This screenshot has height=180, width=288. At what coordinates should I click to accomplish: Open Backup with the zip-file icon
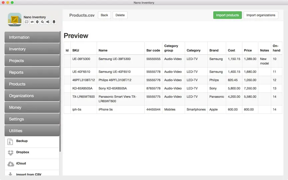click(10, 142)
